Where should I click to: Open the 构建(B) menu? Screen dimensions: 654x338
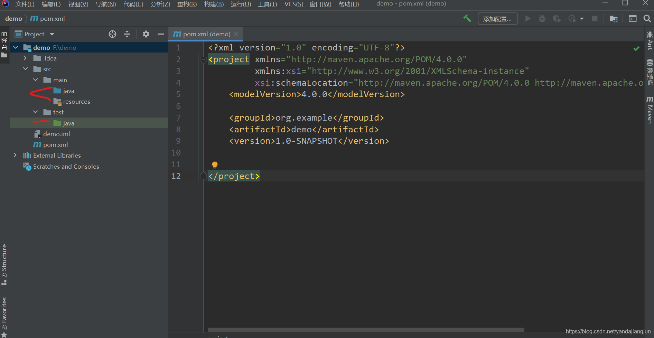pos(214,4)
